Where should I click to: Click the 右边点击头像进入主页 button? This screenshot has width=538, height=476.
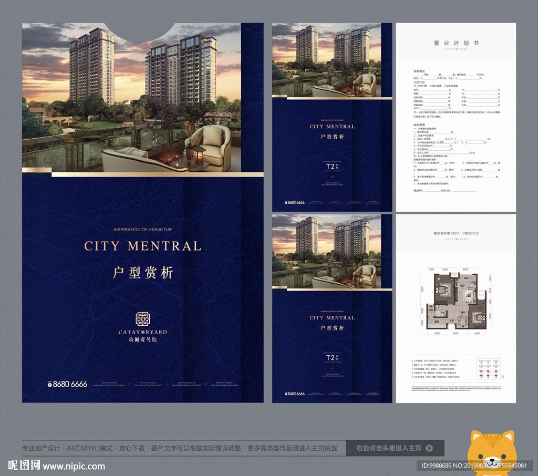coord(395,448)
